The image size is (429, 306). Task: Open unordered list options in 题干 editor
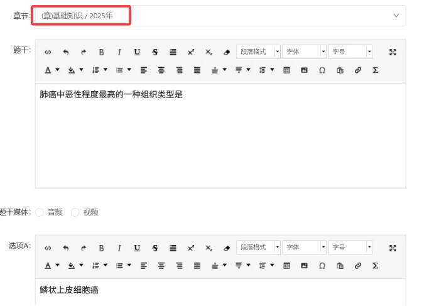[x=129, y=70]
